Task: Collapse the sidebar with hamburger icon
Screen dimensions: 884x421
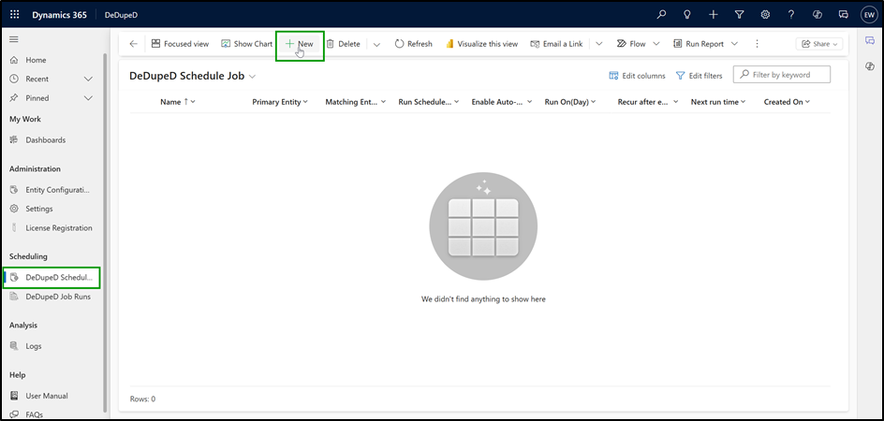Action: point(14,39)
